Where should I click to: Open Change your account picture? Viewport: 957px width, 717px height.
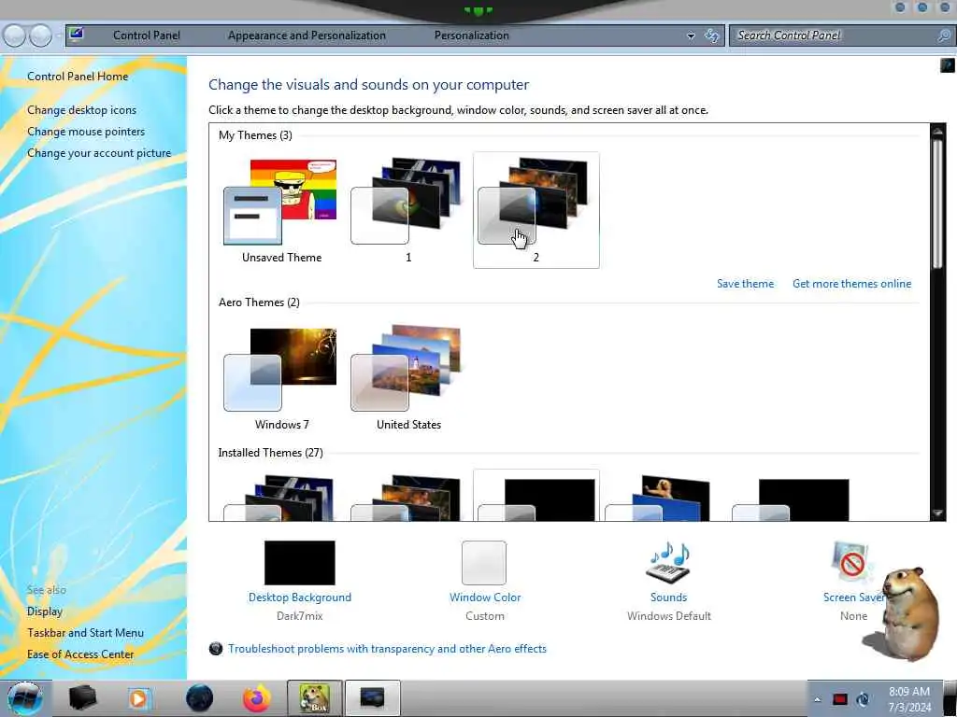(x=99, y=153)
